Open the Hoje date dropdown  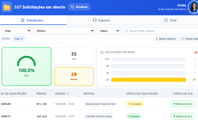(17, 31)
